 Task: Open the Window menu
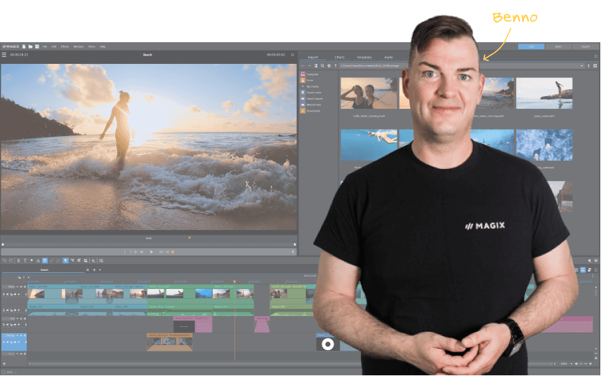click(79, 46)
